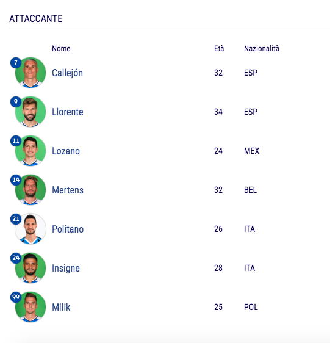Viewport: 330px width, 343px height.
Task: Click the Età column header
Action: tap(219, 49)
